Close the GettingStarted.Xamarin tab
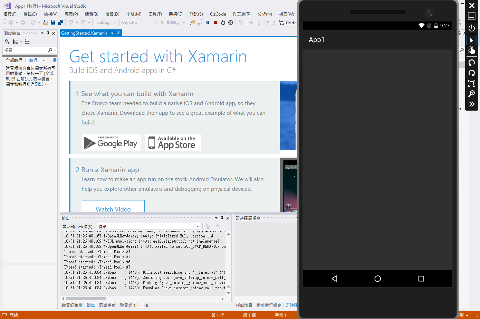 tap(118, 33)
